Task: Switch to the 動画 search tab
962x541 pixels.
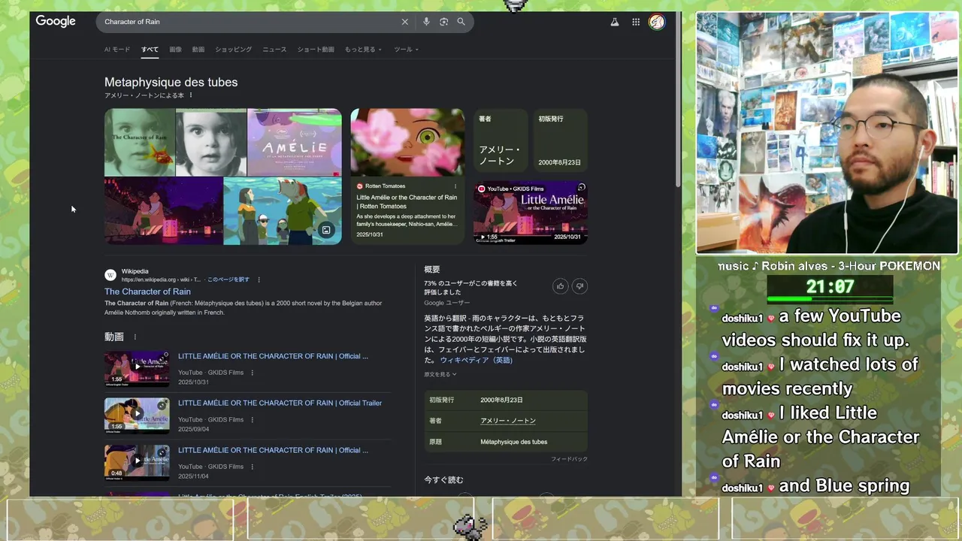Action: [x=198, y=50]
